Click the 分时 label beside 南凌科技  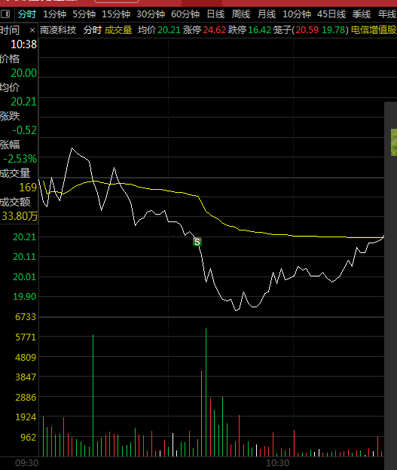click(93, 30)
